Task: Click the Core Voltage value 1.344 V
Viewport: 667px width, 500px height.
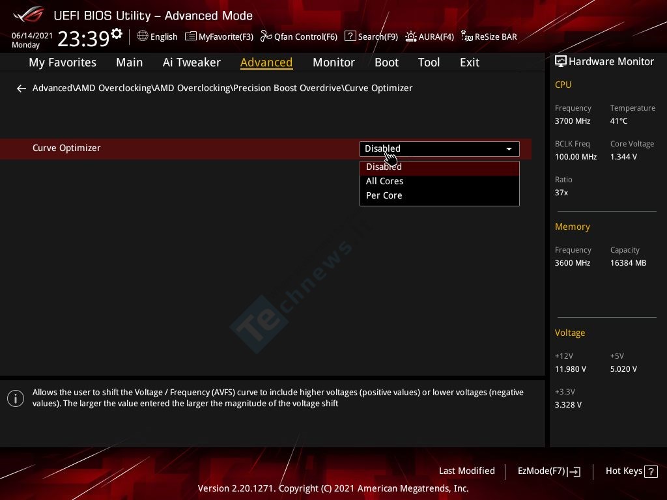Action: pyautogui.click(x=623, y=157)
